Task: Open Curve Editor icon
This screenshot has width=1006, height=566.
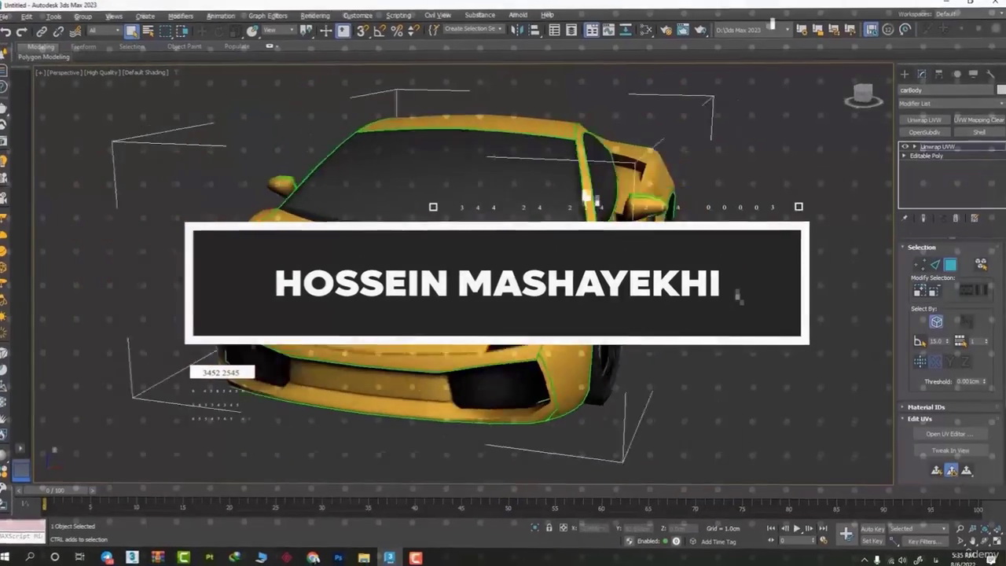Action: point(608,30)
